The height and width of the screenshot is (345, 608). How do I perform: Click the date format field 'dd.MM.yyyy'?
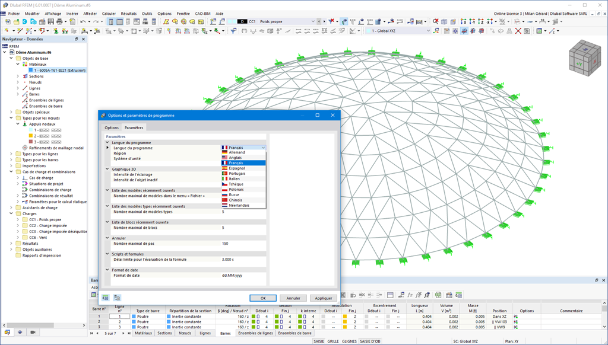(x=243, y=275)
